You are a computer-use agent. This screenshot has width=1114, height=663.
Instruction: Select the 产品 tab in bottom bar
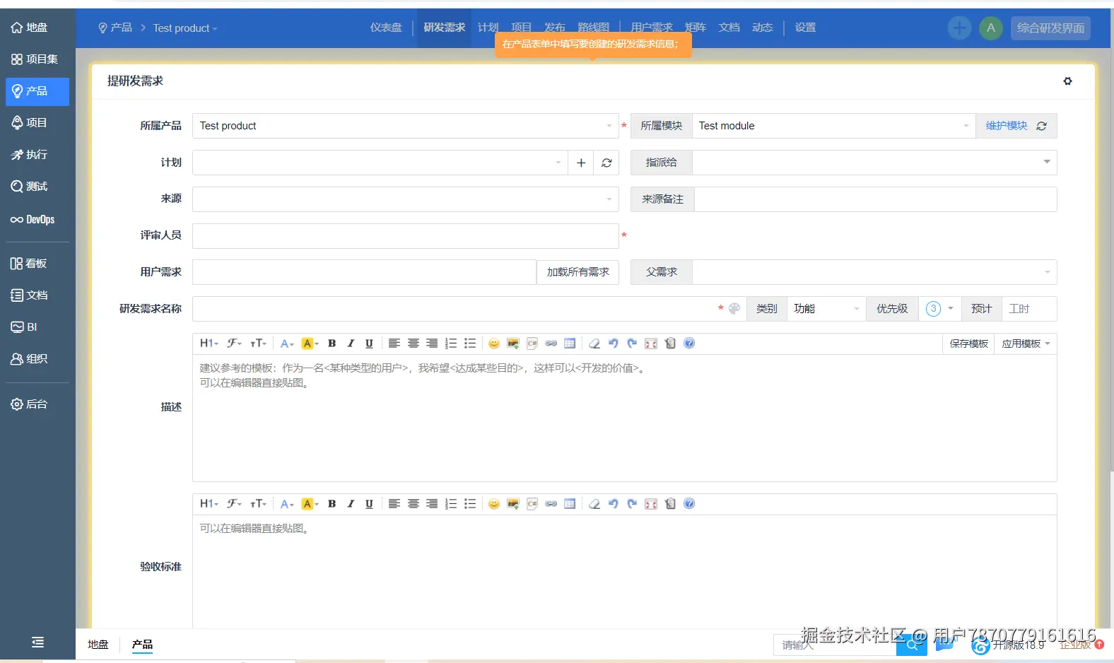click(x=142, y=645)
